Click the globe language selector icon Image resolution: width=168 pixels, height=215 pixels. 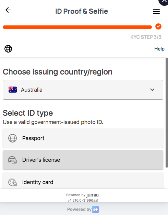[8, 49]
